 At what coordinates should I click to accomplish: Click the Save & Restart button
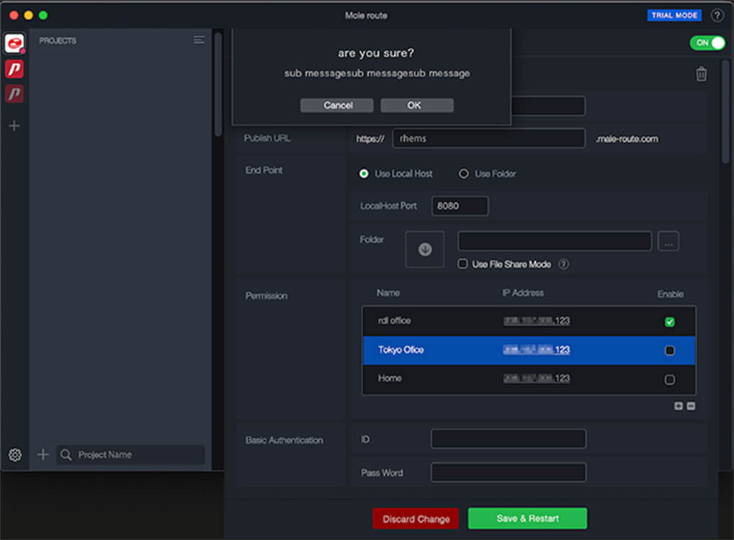pyautogui.click(x=527, y=518)
